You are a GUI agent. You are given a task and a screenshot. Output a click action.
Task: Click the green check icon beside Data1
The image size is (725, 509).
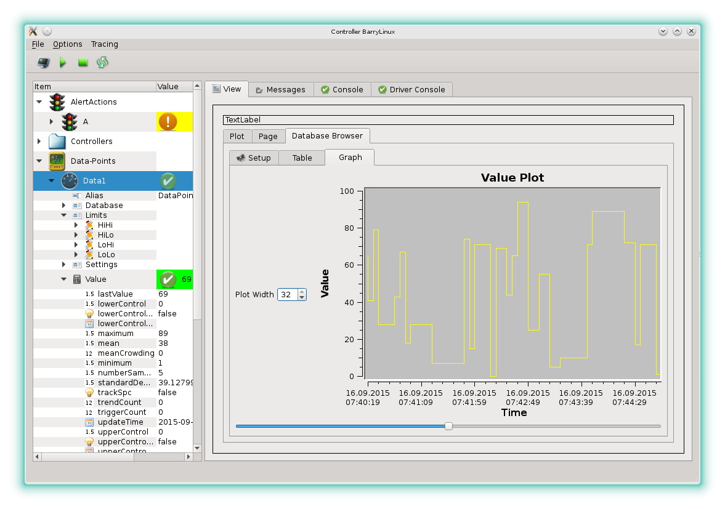coord(168,181)
